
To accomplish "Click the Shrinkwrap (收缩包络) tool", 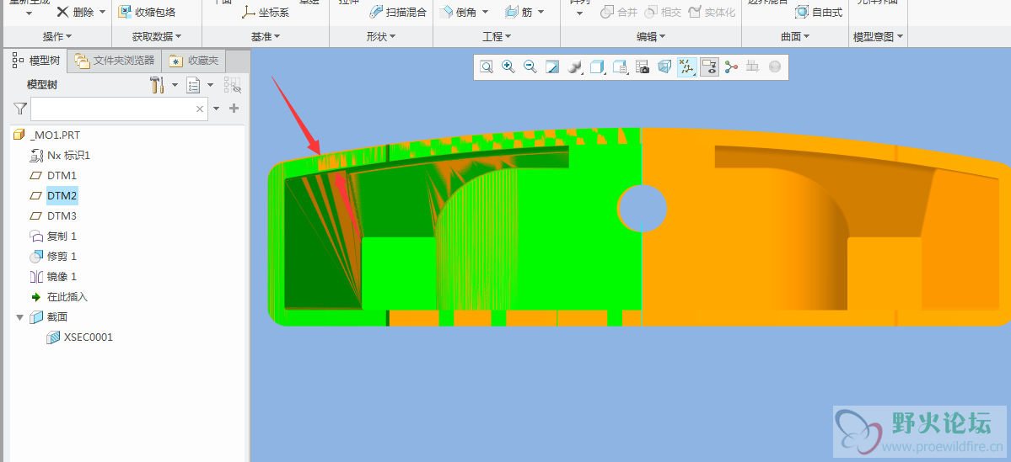I will pyautogui.click(x=146, y=13).
